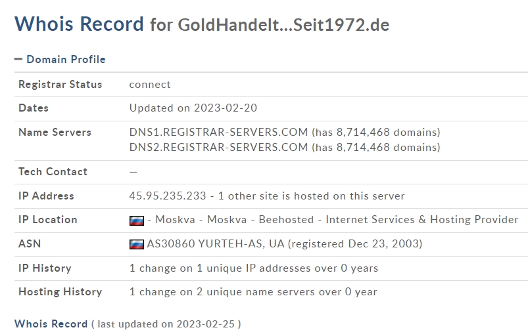Click 'Updated on 2023-02-20' date
528x336 pixels.
193,108
